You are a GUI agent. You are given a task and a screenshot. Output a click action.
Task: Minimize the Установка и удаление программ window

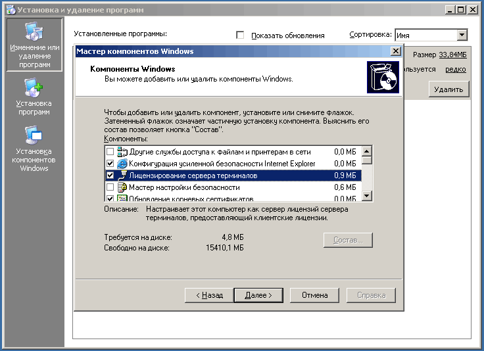point(450,10)
